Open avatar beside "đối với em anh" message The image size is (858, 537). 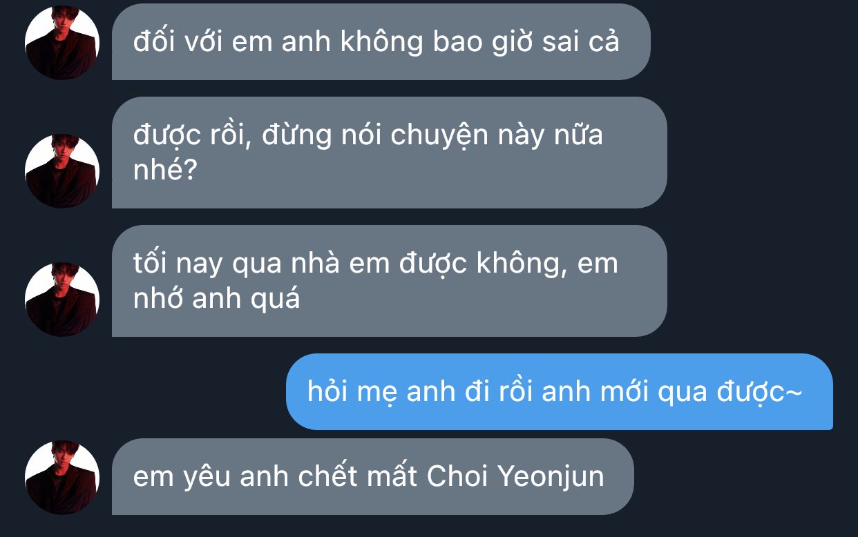tap(62, 42)
